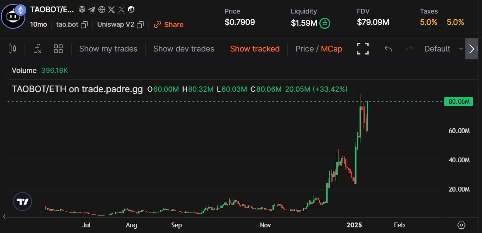This screenshot has width=482, height=233.
Task: Click the 10mo token age label
Action: (38, 24)
